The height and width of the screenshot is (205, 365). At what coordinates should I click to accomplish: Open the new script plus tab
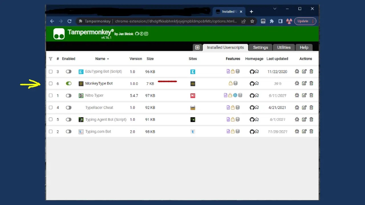(197, 48)
